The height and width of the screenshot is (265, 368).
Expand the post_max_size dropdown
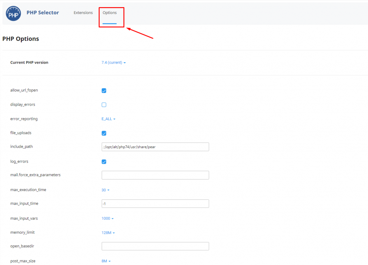(x=106, y=261)
